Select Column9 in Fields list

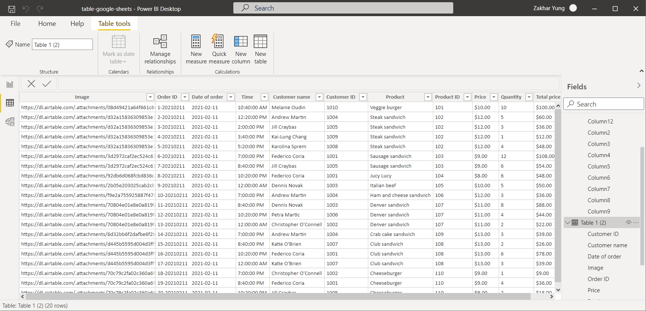[x=599, y=211]
